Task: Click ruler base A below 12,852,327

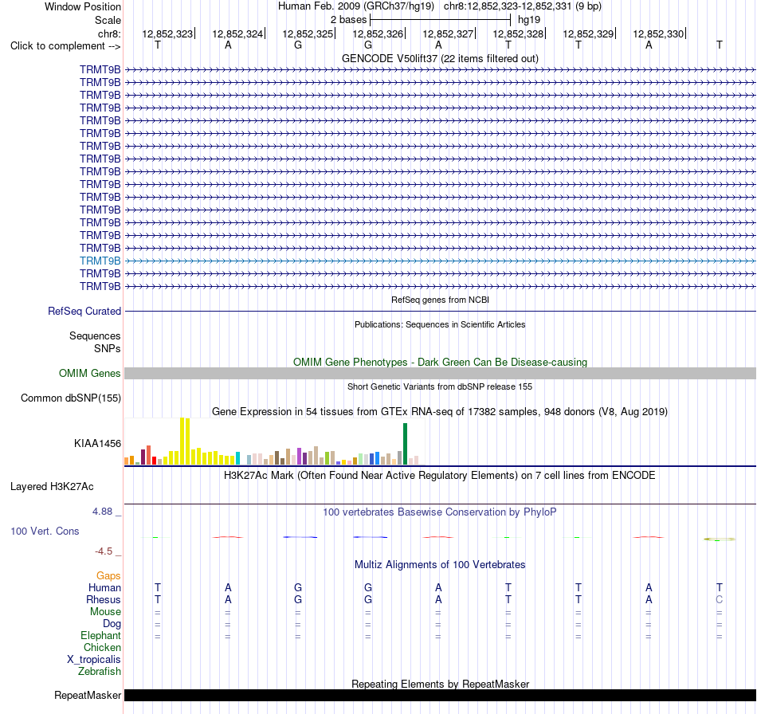Action: tap(438, 45)
